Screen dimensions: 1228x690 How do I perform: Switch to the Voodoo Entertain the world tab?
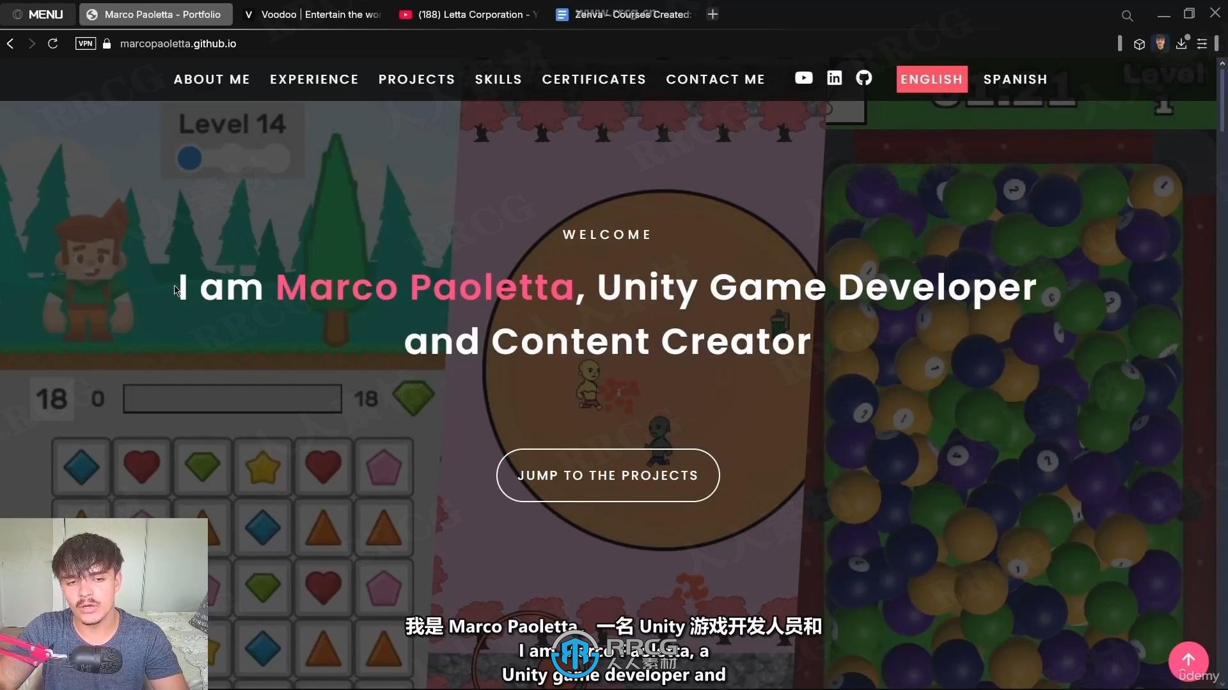coord(312,14)
